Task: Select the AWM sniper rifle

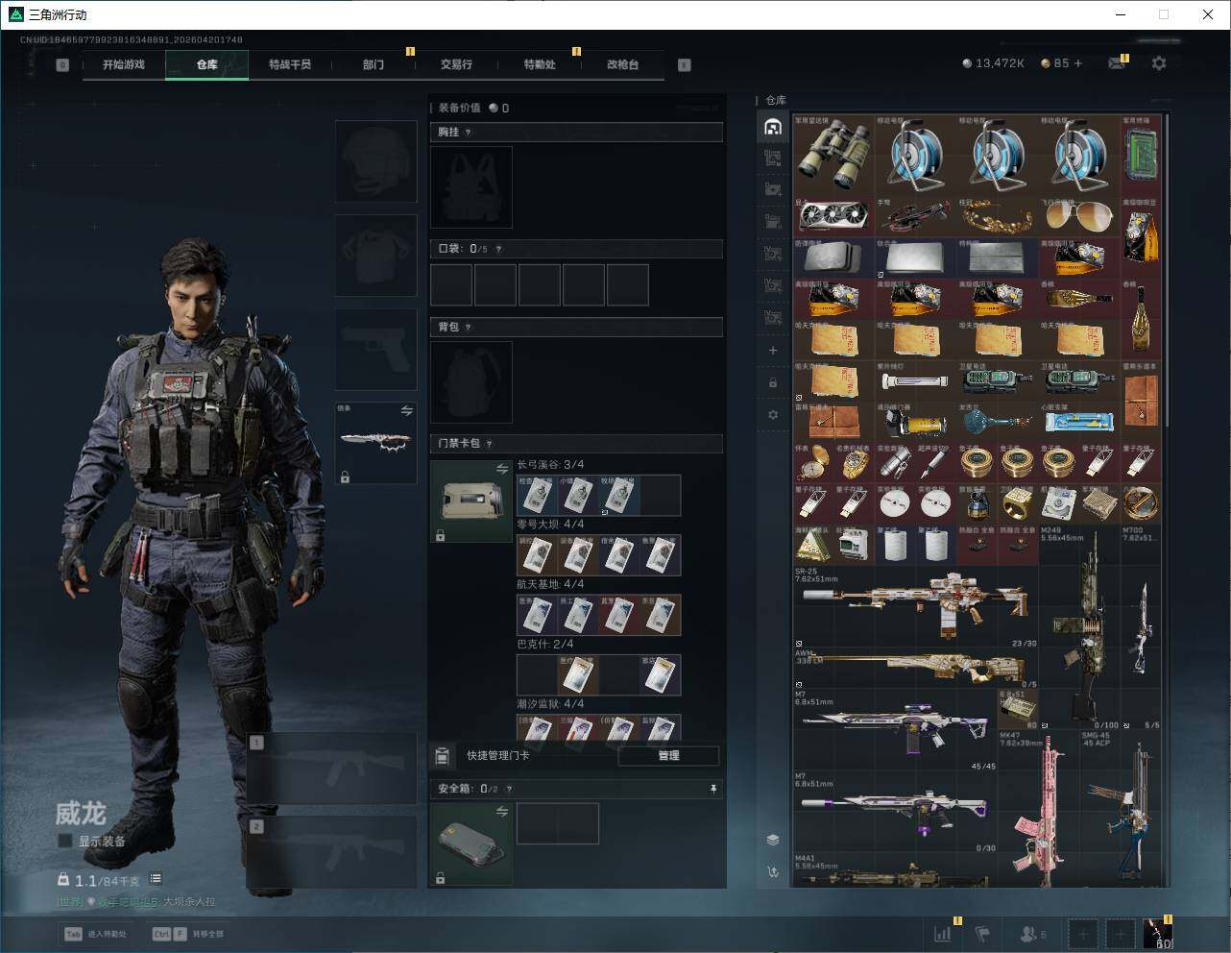Action: [x=916, y=668]
